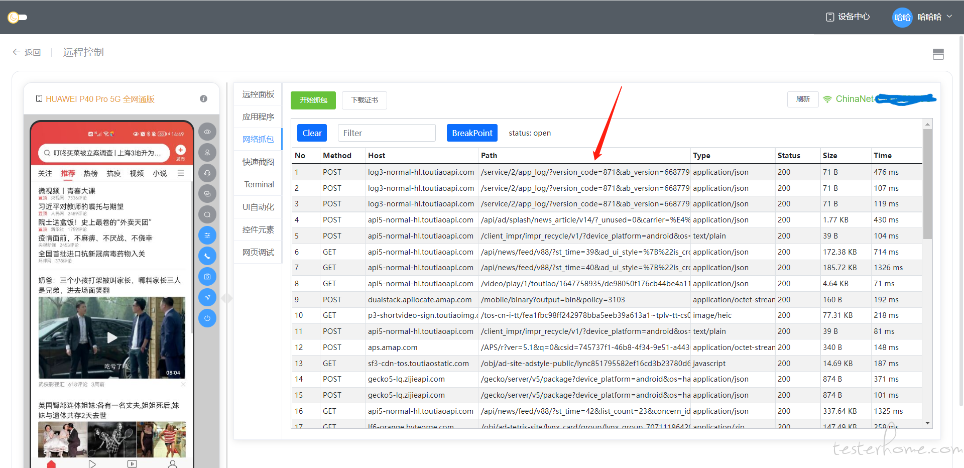This screenshot has width=964, height=468.
Task: Open the hamburger menu in phone app tabs
Action: [x=181, y=173]
